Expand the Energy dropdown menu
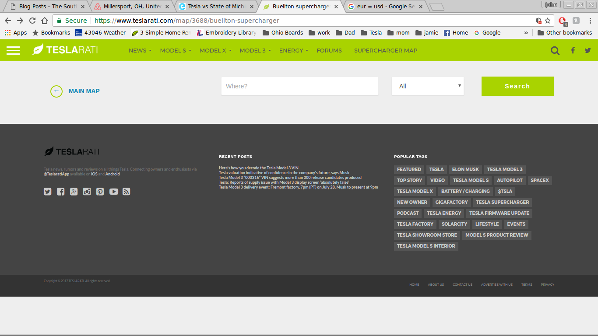Viewport: 598px width, 336px height. (294, 51)
